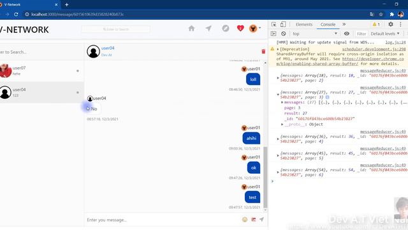Open the top context dropdown
Screen dimensions: 408x230
click(314, 34)
